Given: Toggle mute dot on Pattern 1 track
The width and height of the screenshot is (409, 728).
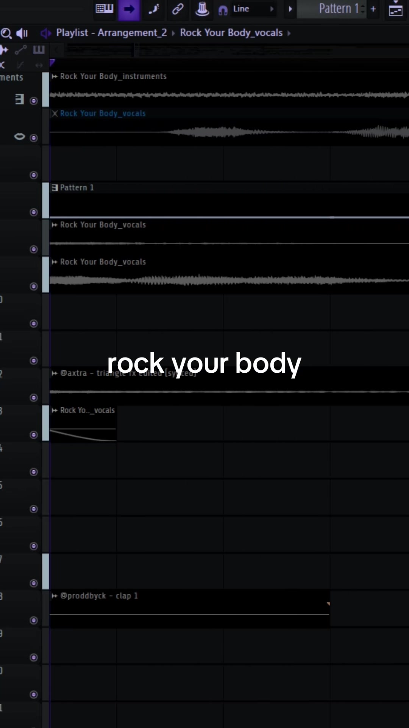Looking at the screenshot, I should point(34,212).
